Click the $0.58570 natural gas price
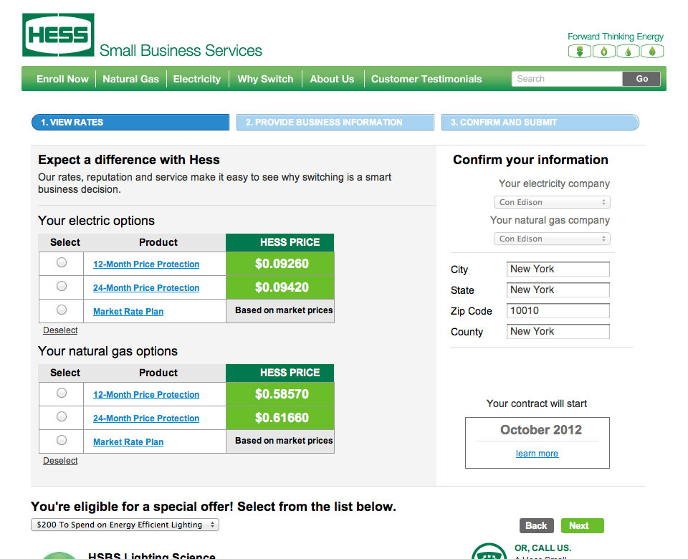The image size is (688, 559). click(x=282, y=394)
